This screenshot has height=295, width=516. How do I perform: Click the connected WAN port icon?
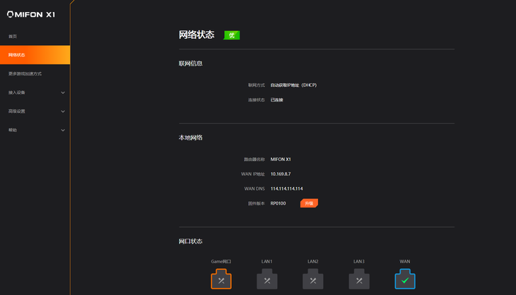405,279
